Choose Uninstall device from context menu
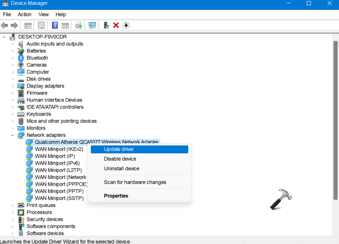The height and width of the screenshot is (244, 339). pyautogui.click(x=140, y=169)
